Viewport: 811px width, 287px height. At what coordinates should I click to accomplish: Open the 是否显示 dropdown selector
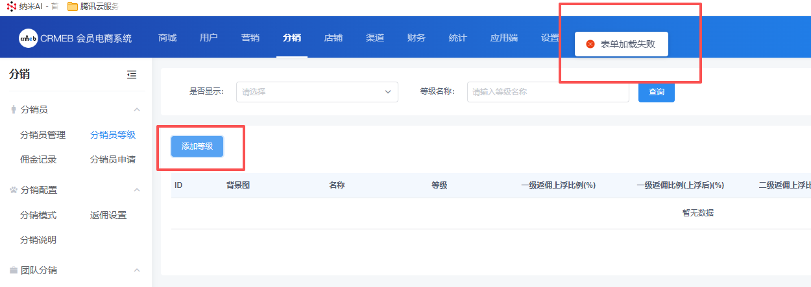pos(317,92)
